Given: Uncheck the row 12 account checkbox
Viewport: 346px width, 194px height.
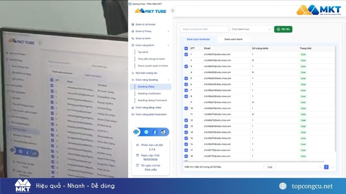Looking at the screenshot, I should point(186,120).
